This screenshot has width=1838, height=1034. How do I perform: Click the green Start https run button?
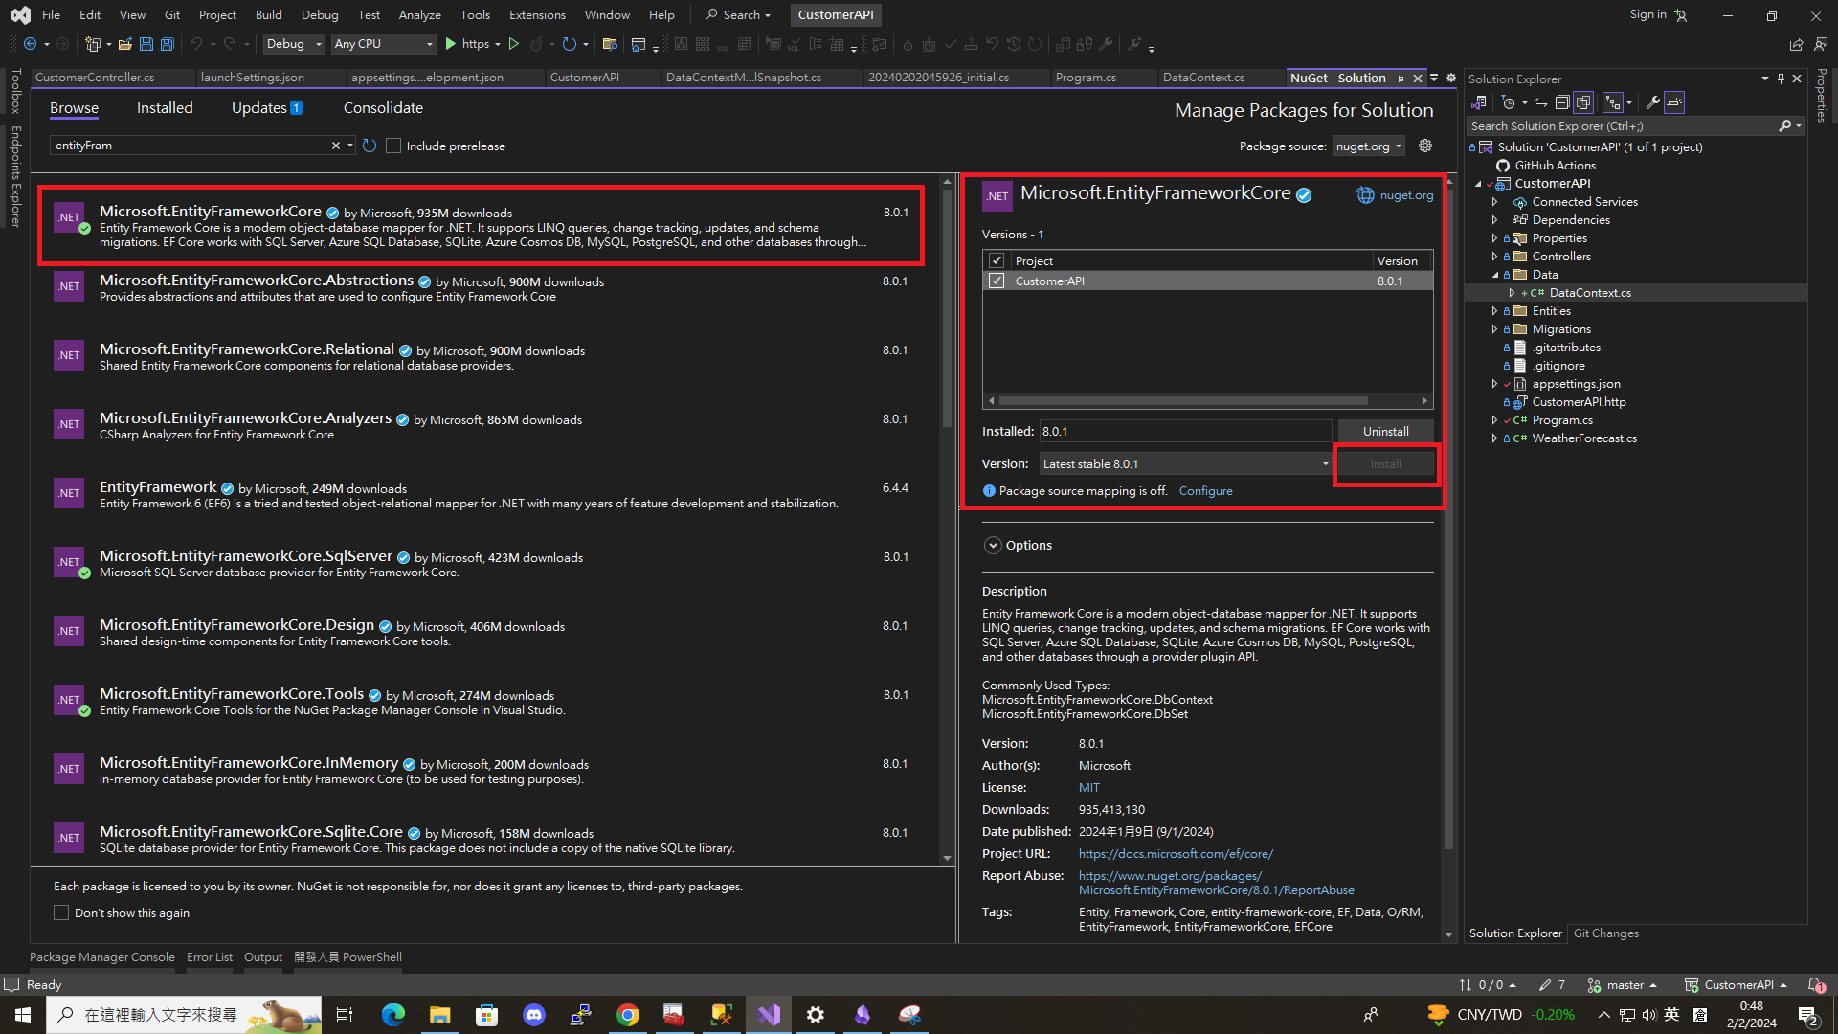(451, 44)
